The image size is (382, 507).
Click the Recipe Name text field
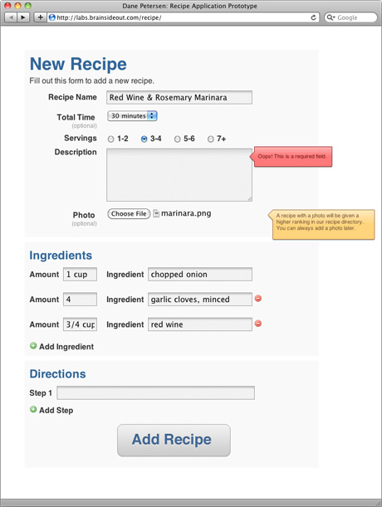[179, 97]
